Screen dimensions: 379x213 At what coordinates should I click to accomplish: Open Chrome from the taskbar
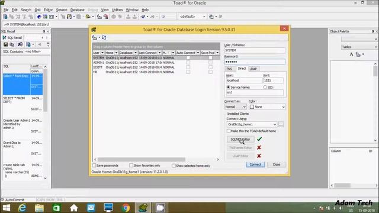coord(126,208)
